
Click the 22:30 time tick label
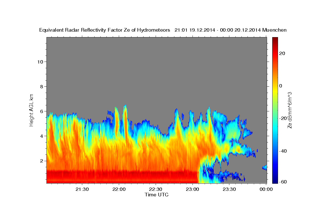(156, 189)
